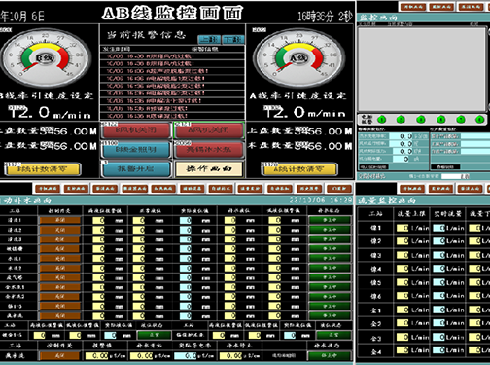Click the yellow B线计数清零 reset button
The width and height of the screenshot is (490, 365).
point(42,169)
